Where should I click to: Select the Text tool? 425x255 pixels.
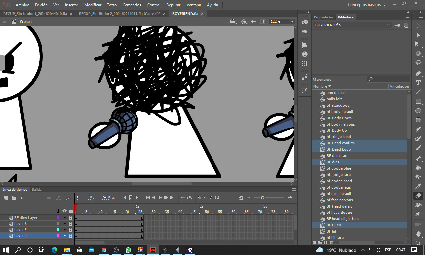click(x=418, y=82)
